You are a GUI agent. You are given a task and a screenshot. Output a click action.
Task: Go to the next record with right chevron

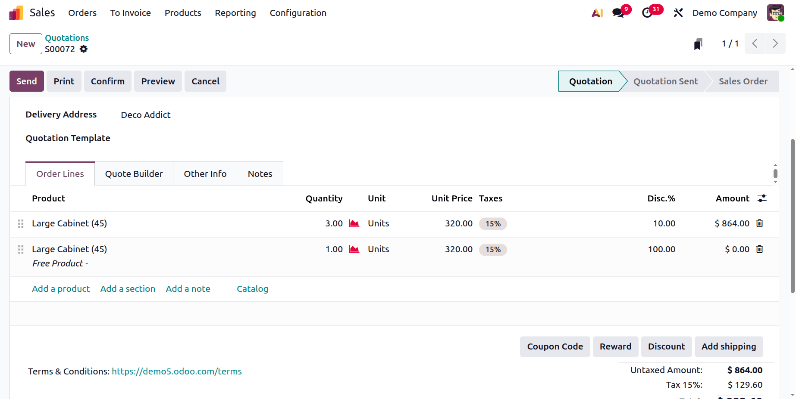(x=775, y=43)
